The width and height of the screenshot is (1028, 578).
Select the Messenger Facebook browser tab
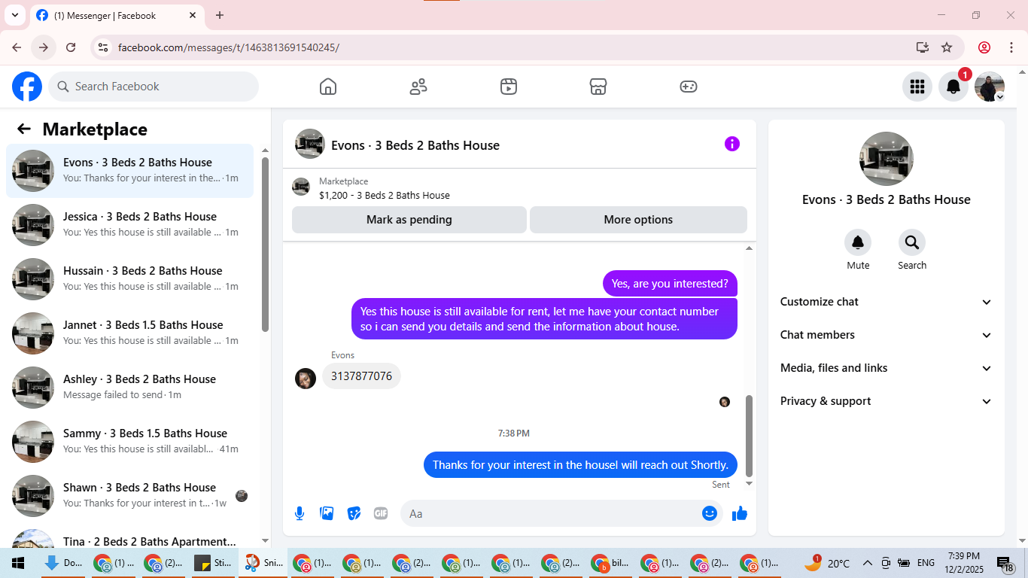click(x=117, y=15)
